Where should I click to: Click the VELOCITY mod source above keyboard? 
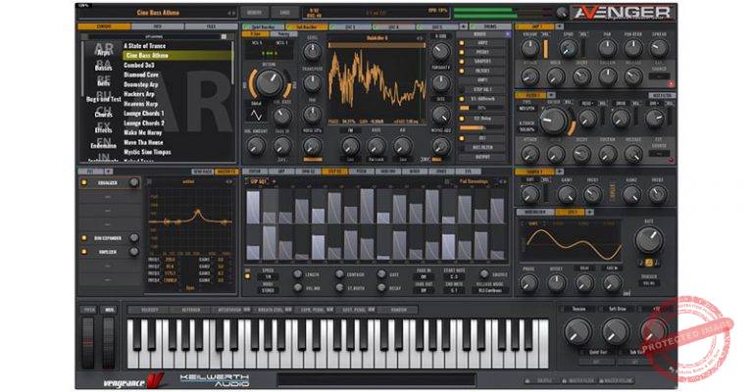(x=149, y=310)
